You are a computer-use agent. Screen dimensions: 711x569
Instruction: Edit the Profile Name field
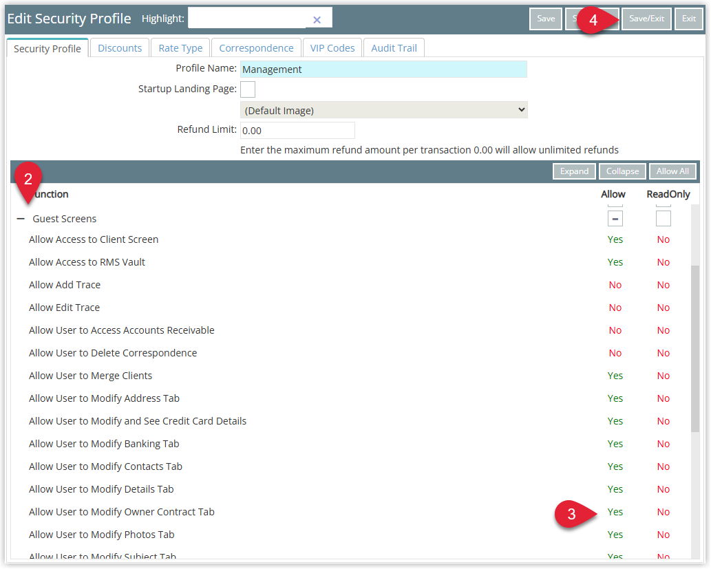click(x=383, y=69)
